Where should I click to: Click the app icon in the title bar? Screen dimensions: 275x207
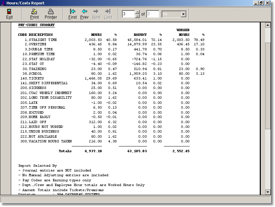coord(3,3)
